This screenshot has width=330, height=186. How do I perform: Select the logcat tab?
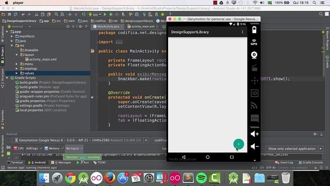[x=74, y=148]
